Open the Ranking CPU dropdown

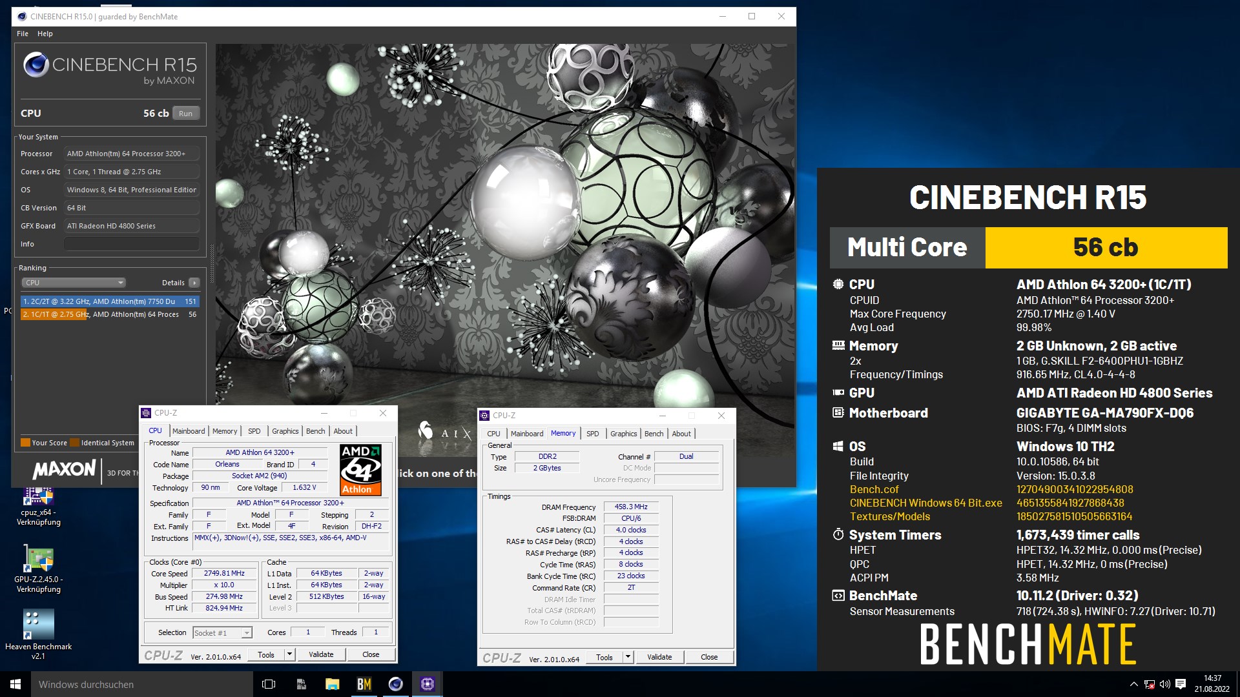point(74,283)
